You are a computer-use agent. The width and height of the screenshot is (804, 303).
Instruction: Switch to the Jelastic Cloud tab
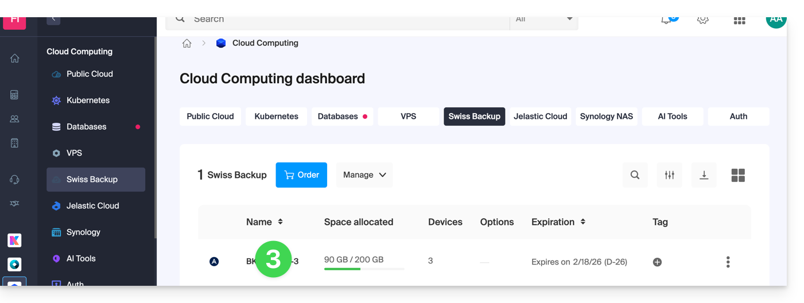[540, 116]
